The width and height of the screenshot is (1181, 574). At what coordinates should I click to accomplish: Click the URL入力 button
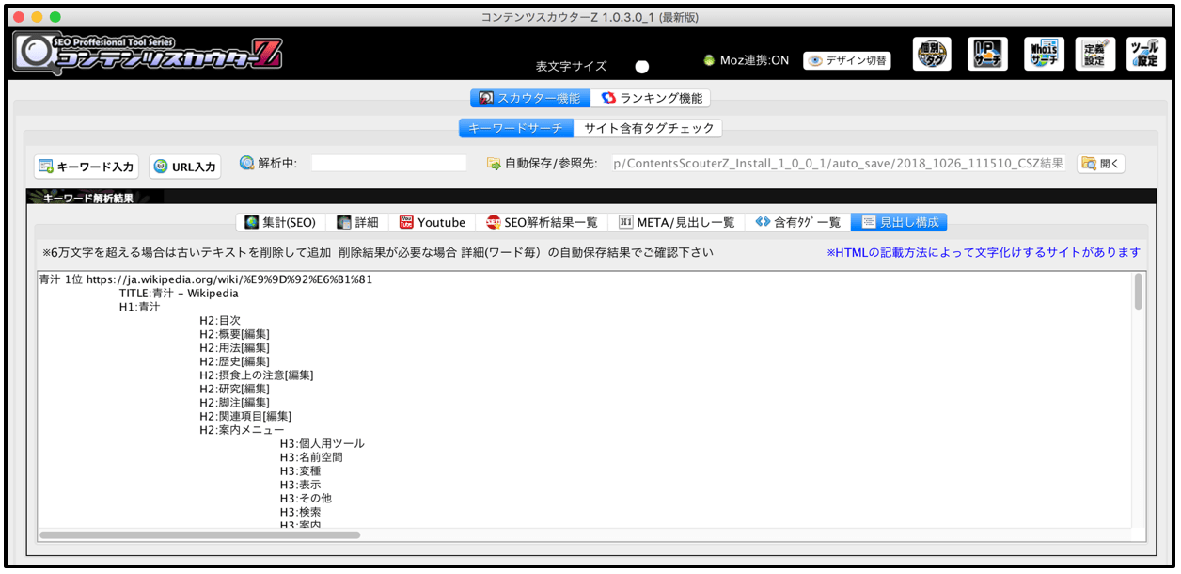coord(185,167)
